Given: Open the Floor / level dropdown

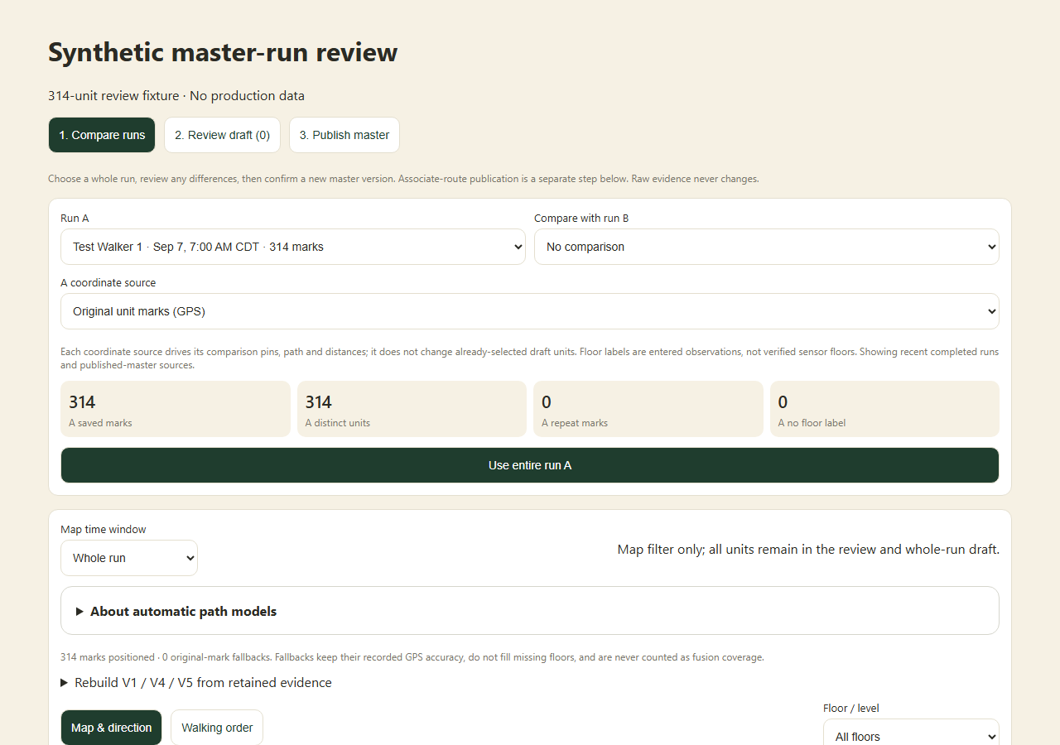Looking at the screenshot, I should (911, 736).
